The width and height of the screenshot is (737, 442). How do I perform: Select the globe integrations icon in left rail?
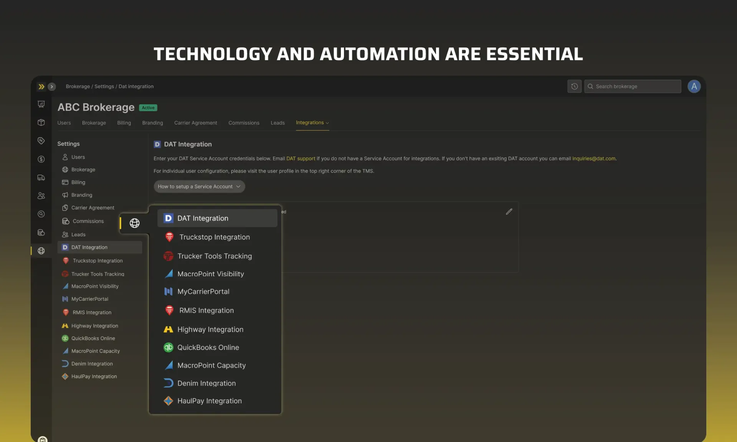[41, 251]
